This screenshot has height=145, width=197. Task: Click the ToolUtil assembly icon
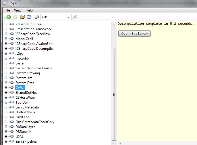click(12, 102)
